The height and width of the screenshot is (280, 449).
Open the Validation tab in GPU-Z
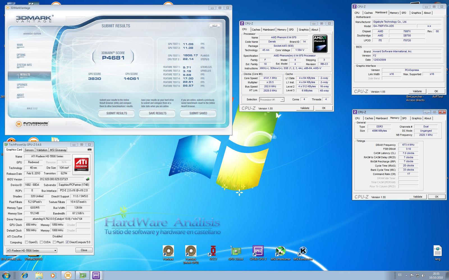coord(42,150)
